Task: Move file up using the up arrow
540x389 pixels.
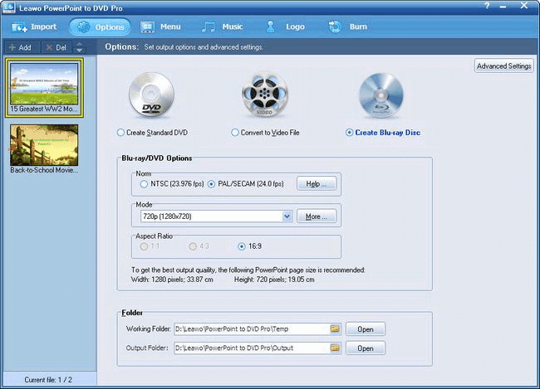Action: (x=80, y=44)
